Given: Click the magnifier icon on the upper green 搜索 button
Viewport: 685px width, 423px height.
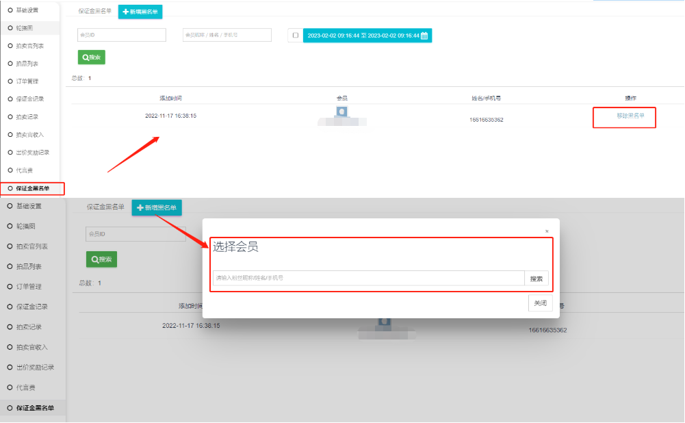Looking at the screenshot, I should pyautogui.click(x=86, y=58).
